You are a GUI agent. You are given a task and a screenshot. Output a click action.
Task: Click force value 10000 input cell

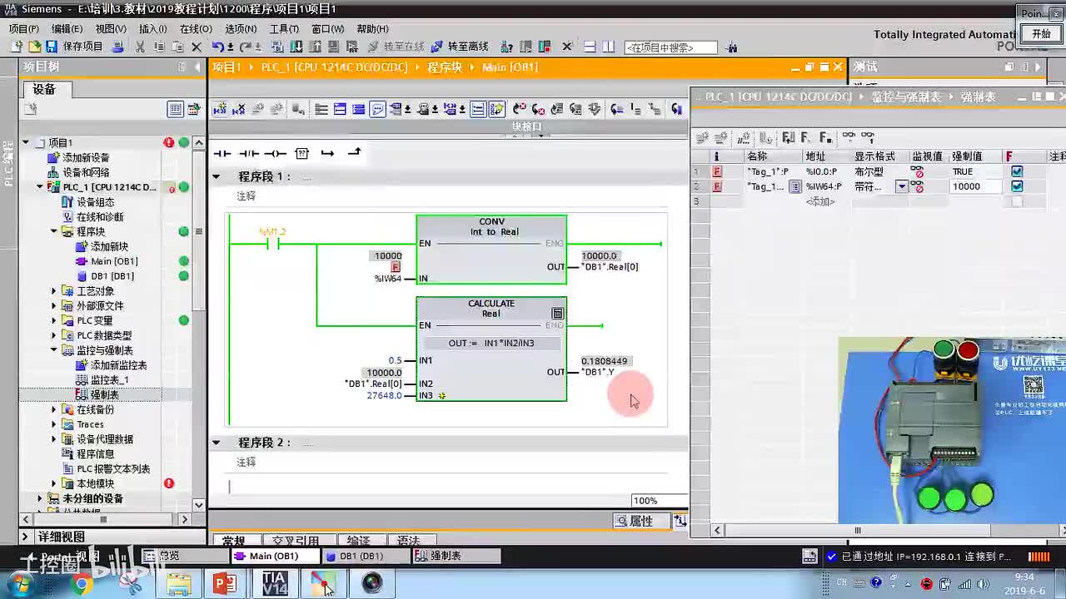pyautogui.click(x=975, y=186)
